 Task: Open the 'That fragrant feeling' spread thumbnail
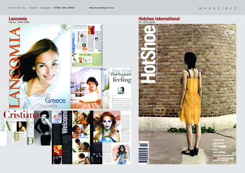pos(101,88)
